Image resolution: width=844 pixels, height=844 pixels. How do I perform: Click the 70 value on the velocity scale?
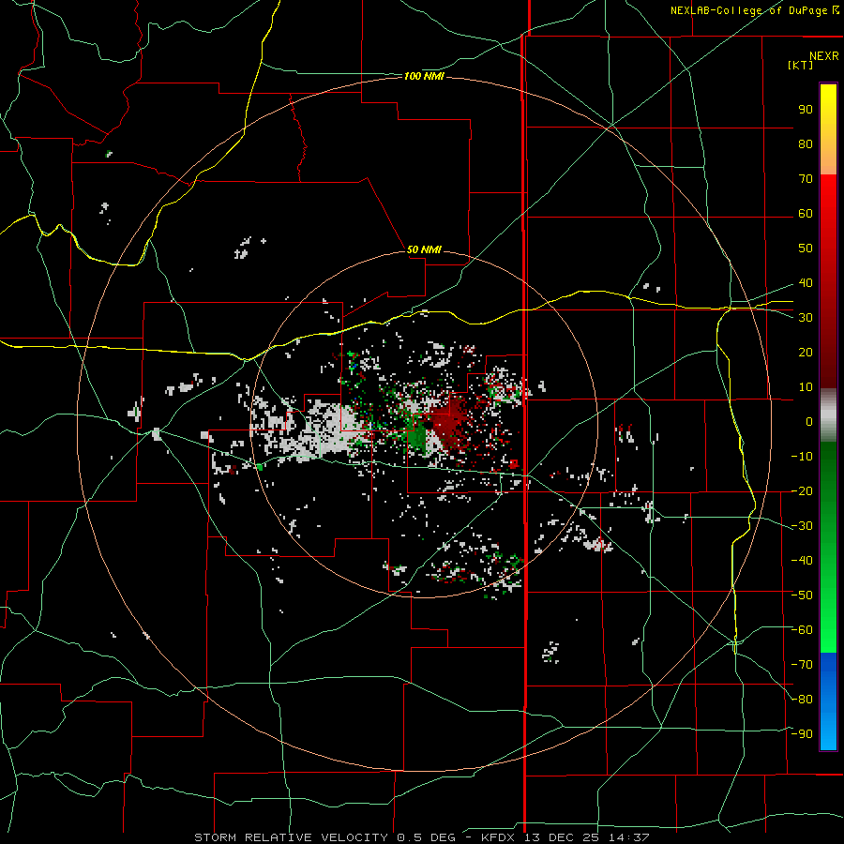click(x=806, y=179)
